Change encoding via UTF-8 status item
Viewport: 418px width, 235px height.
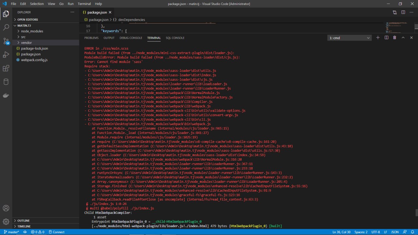(376, 232)
